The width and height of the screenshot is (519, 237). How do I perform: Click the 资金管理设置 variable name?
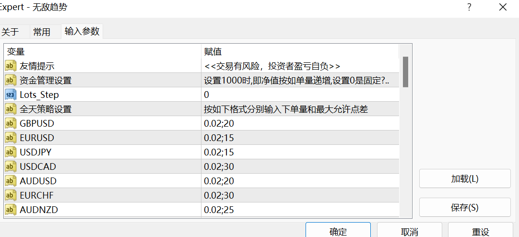pos(46,81)
